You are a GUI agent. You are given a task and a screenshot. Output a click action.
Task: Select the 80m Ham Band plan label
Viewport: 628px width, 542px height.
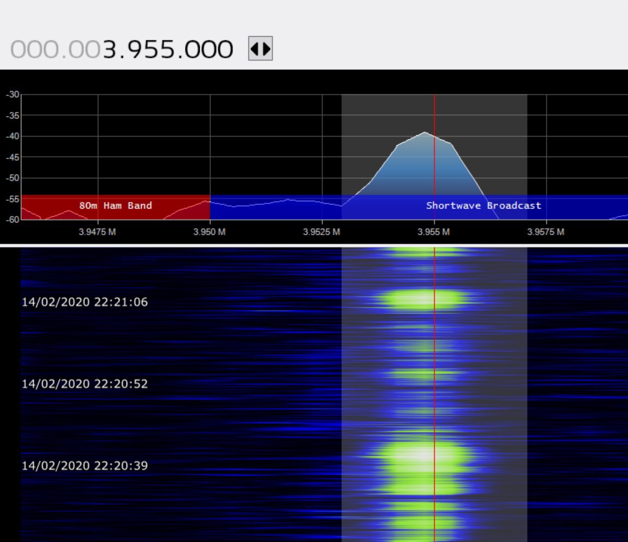click(x=115, y=206)
